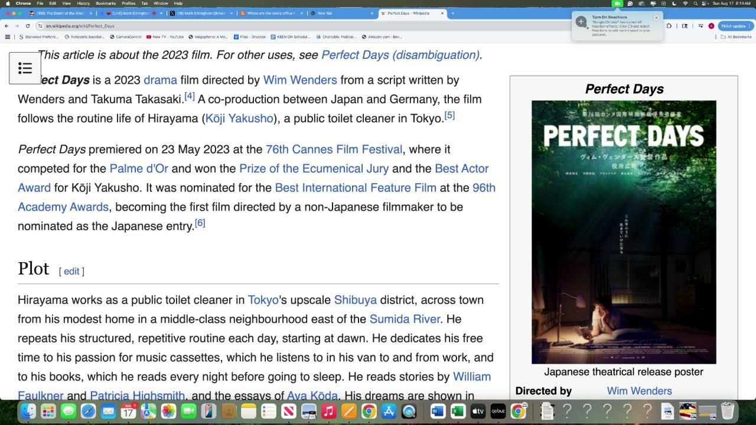Open the Shibuya district link
This screenshot has width=756, height=425.
(356, 300)
